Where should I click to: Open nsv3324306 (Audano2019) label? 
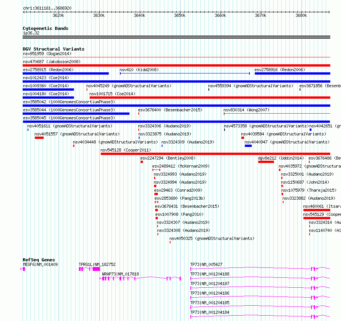coord(164,126)
